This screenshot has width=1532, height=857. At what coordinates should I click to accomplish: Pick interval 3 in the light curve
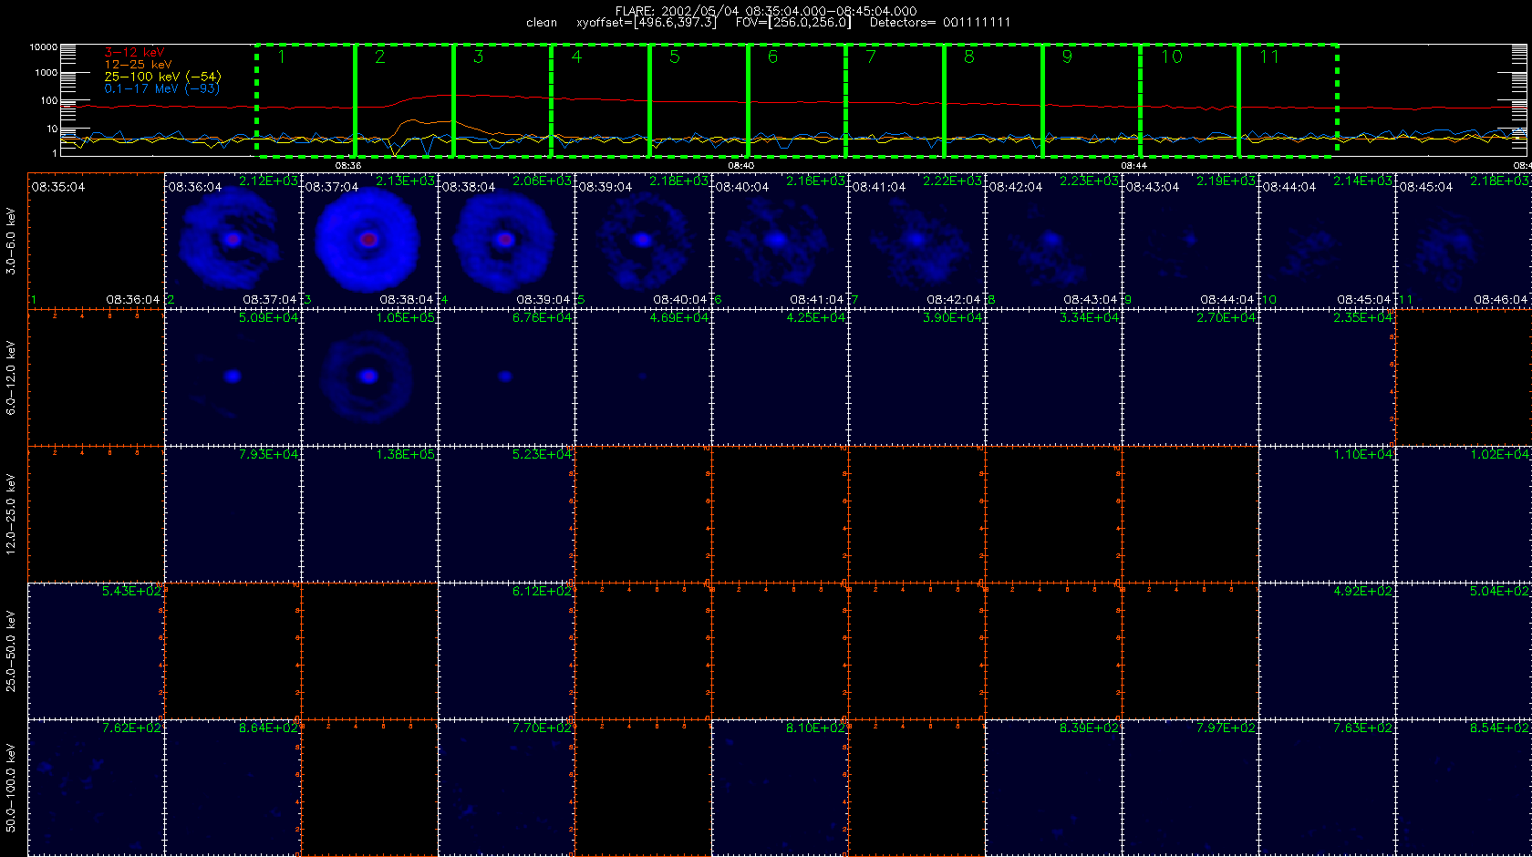pyautogui.click(x=502, y=100)
